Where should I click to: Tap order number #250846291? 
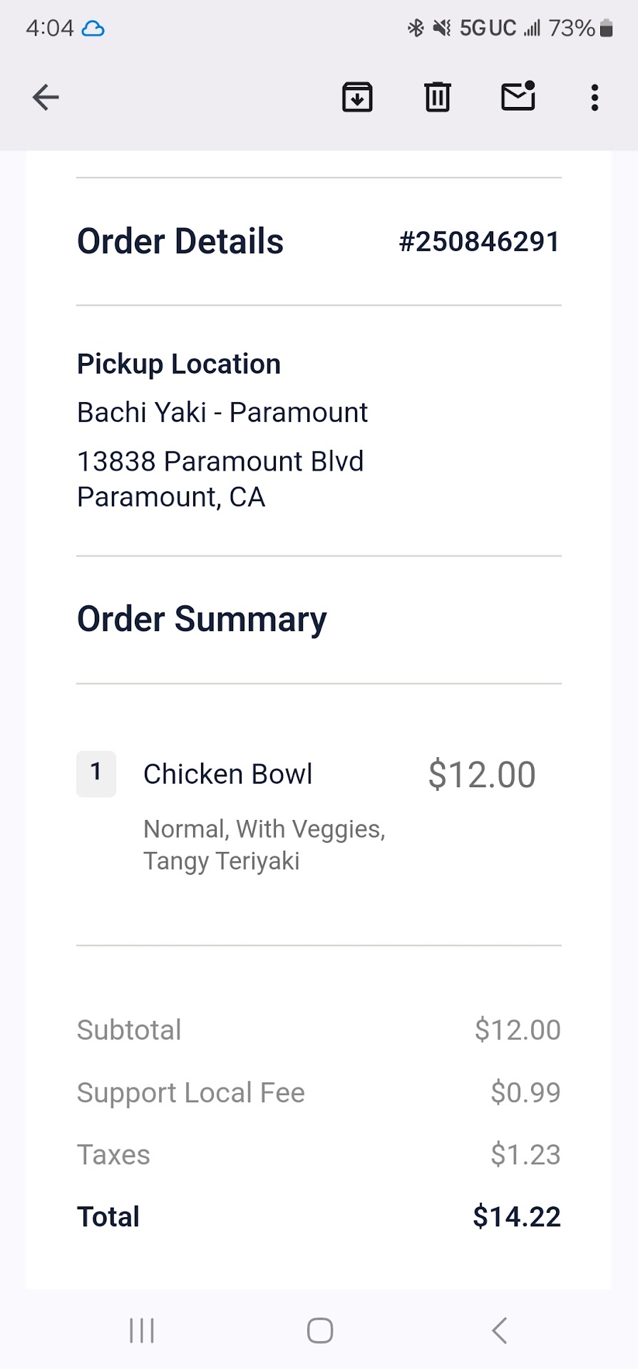click(x=479, y=242)
